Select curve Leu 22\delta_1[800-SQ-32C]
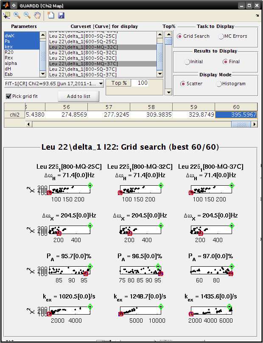The image size is (263, 343). pyautogui.click(x=103, y=53)
